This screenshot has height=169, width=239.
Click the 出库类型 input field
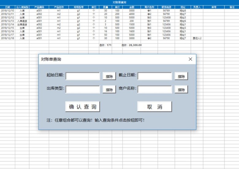pos(83,89)
